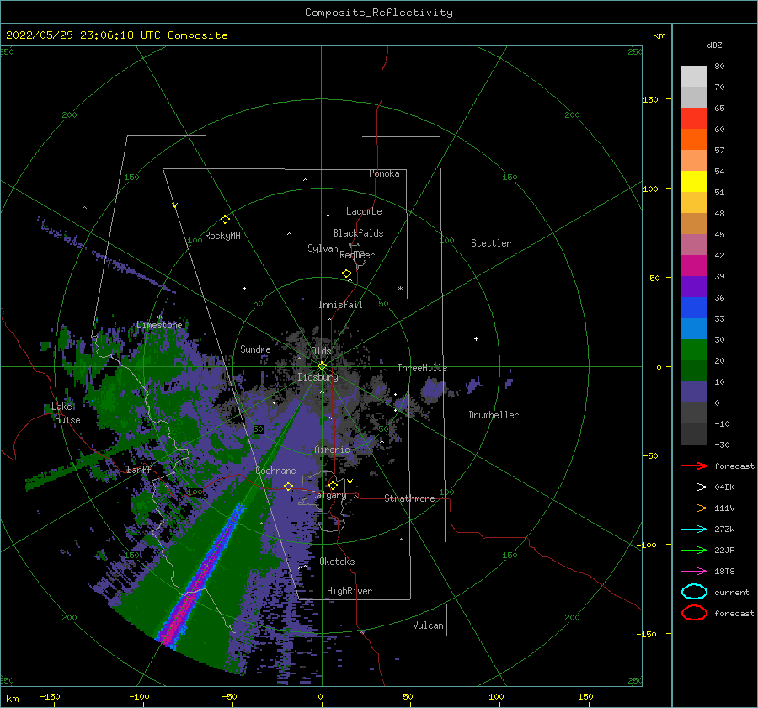This screenshot has height=708, width=758.
Task: Pick the 70-80 dBZ light gray swatch
Action: point(694,76)
